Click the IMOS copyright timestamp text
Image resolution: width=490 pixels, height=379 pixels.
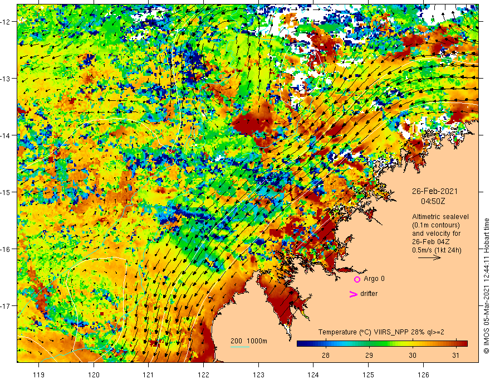click(486, 285)
